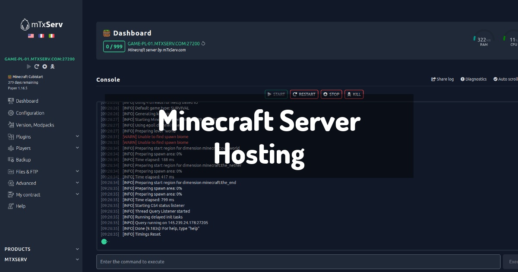Click the Diagnostics link
This screenshot has width=518, height=272.
pos(474,79)
